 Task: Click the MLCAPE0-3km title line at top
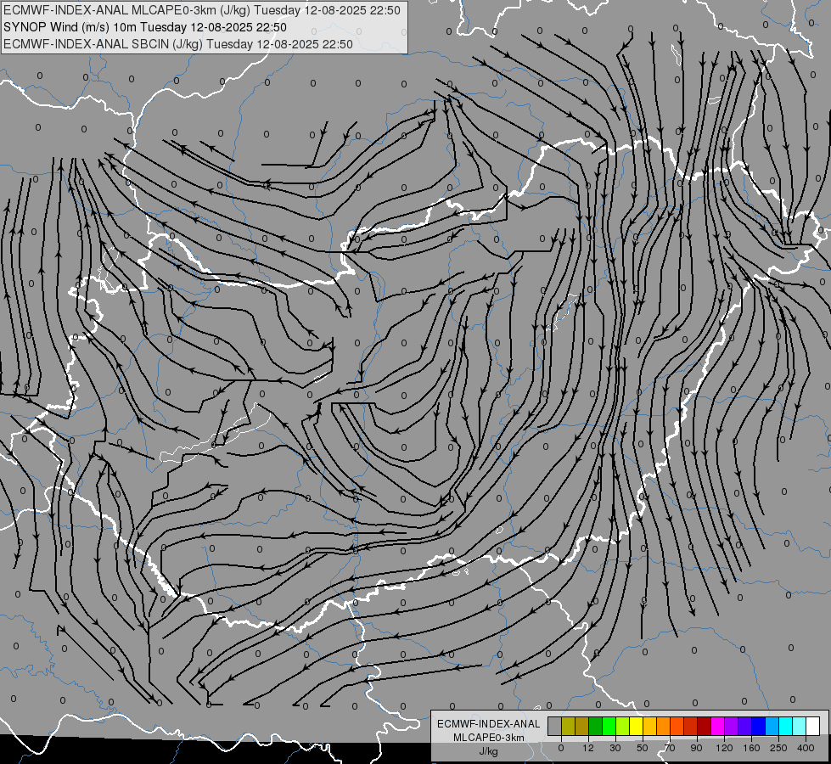click(202, 10)
